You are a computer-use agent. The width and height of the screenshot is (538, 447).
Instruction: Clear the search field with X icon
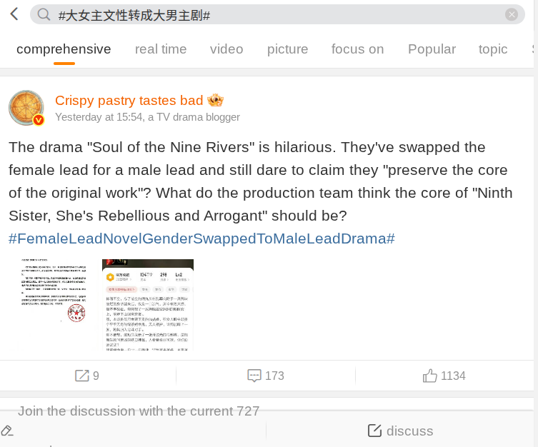click(512, 14)
